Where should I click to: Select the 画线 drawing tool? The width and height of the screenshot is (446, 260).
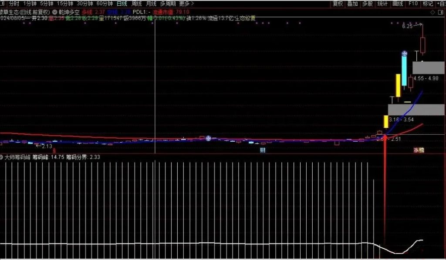397,3
